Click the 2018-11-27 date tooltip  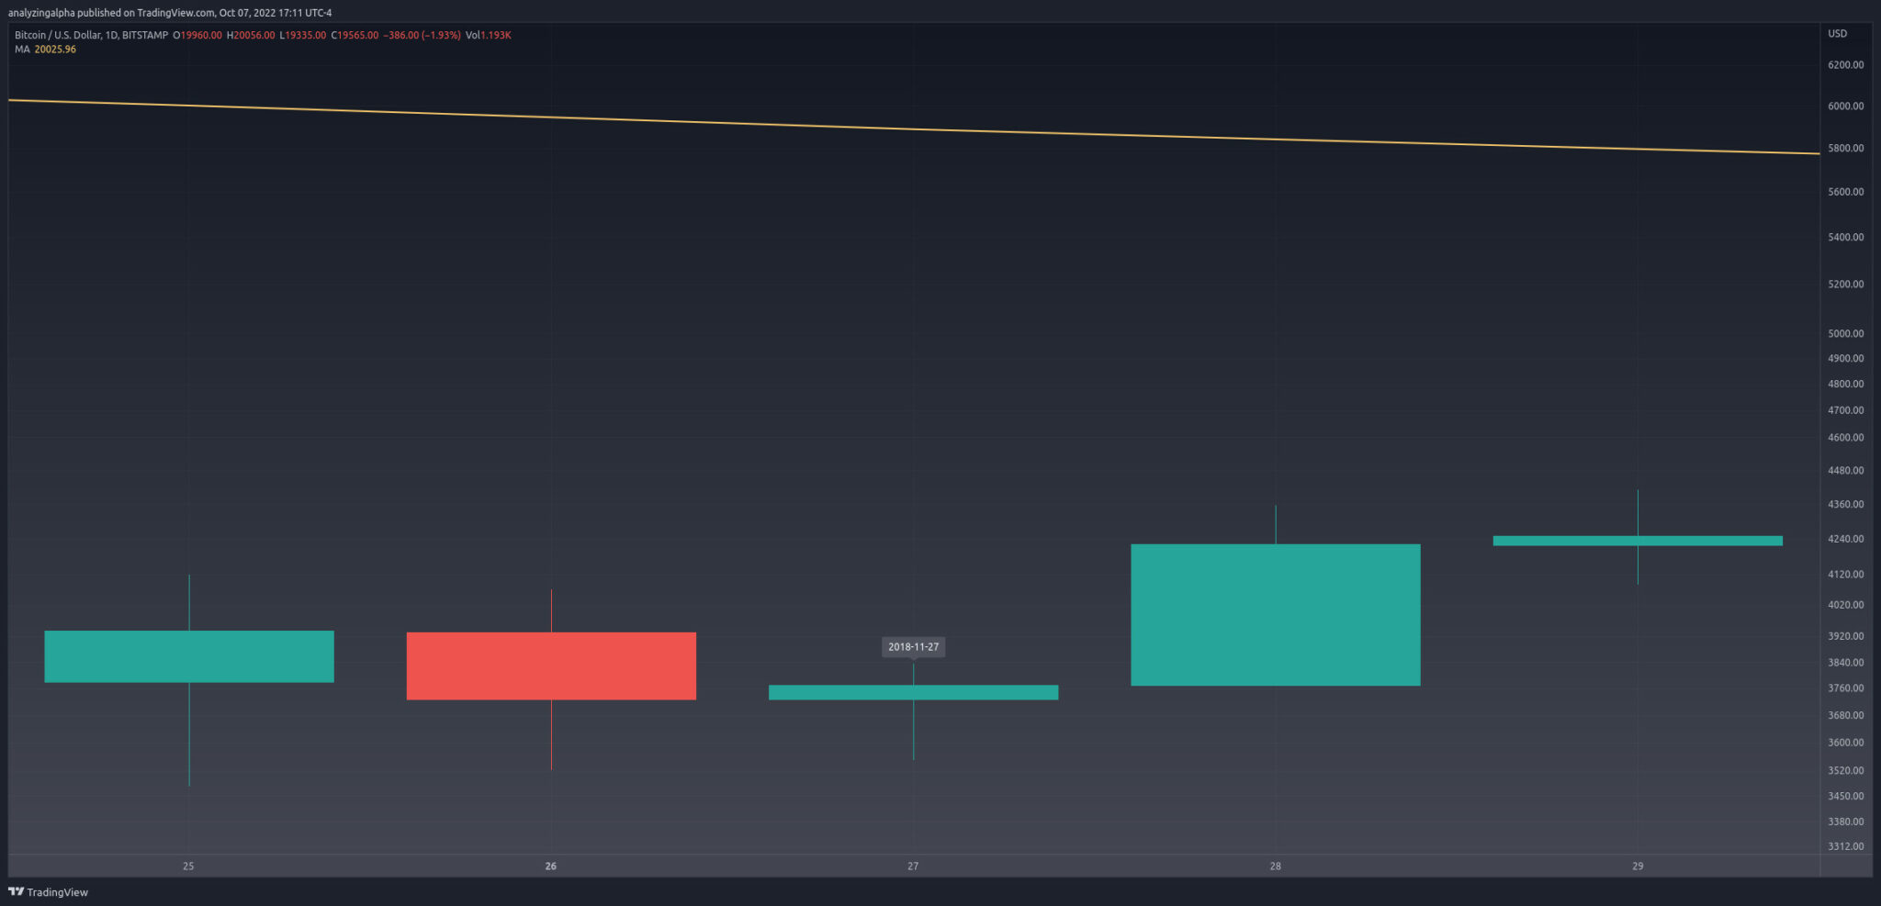913,647
